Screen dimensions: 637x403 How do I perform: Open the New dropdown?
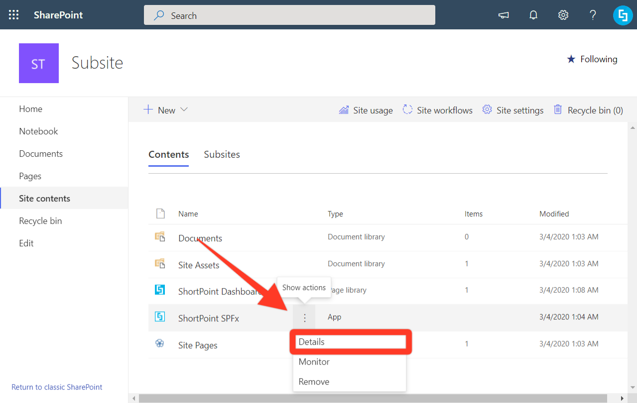(166, 110)
